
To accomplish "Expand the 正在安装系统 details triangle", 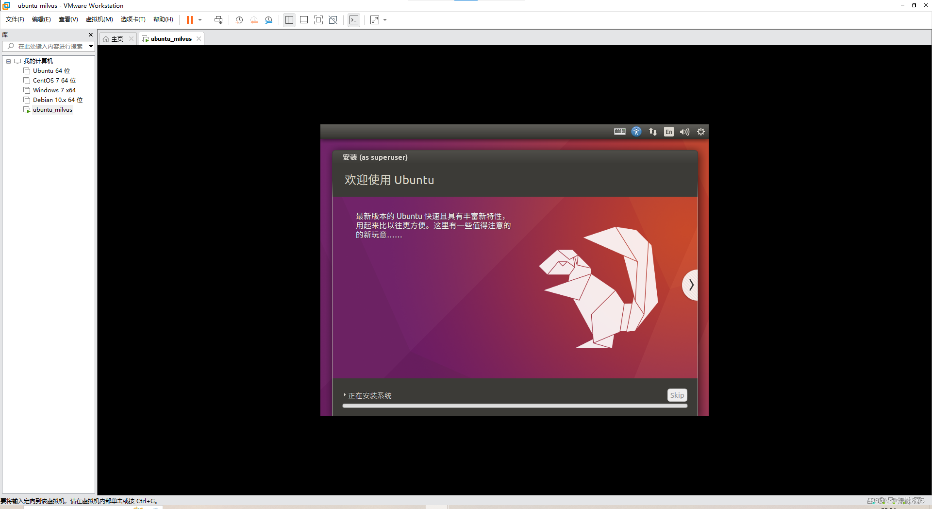I will 345,395.
